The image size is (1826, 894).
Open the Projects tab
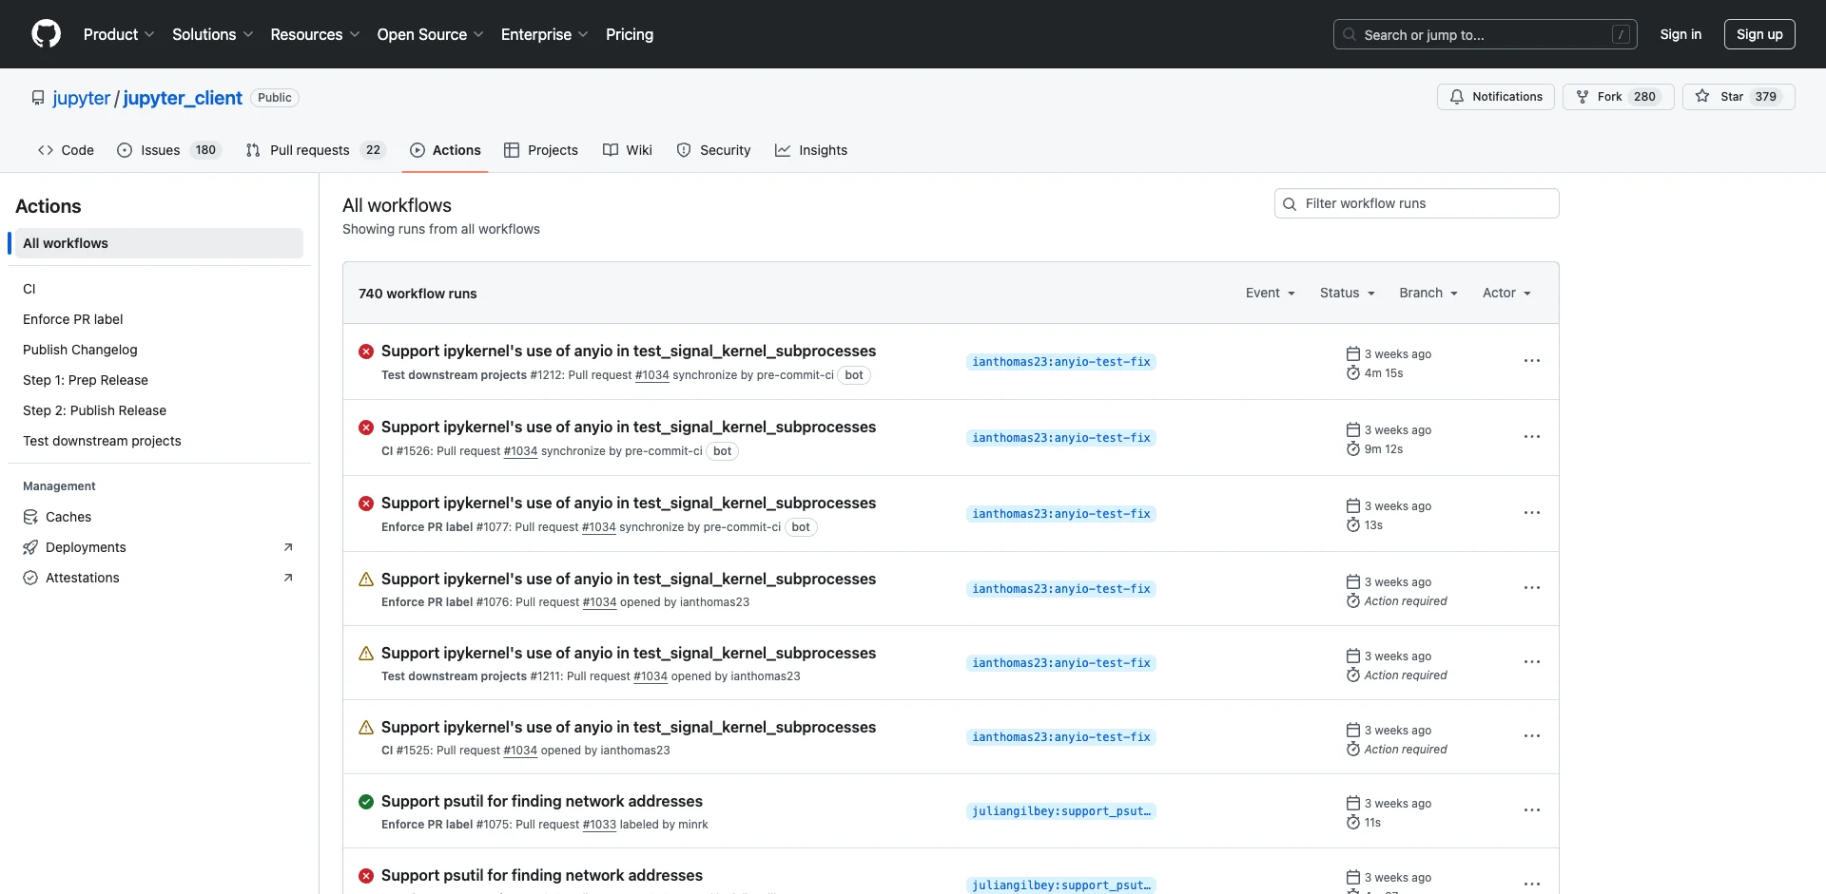click(x=541, y=150)
